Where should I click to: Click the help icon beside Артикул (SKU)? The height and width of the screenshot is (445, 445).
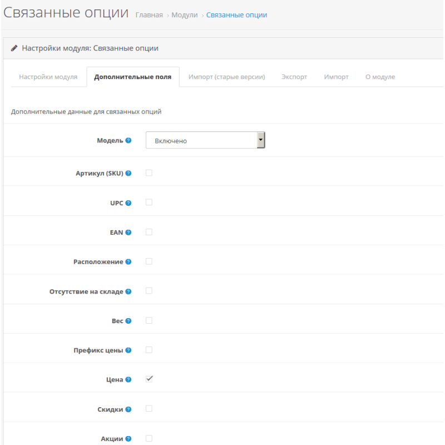pyautogui.click(x=128, y=174)
